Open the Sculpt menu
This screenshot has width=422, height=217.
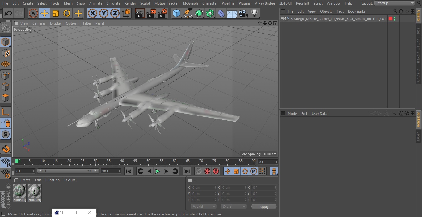(x=145, y=3)
